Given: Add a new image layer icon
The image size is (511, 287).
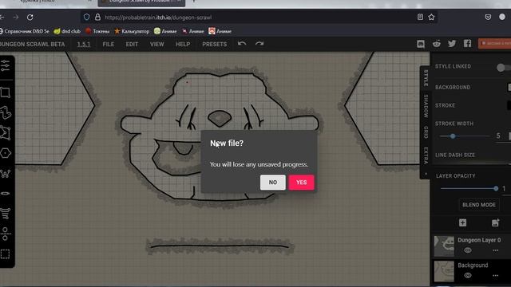Looking at the screenshot, I should 495,222.
